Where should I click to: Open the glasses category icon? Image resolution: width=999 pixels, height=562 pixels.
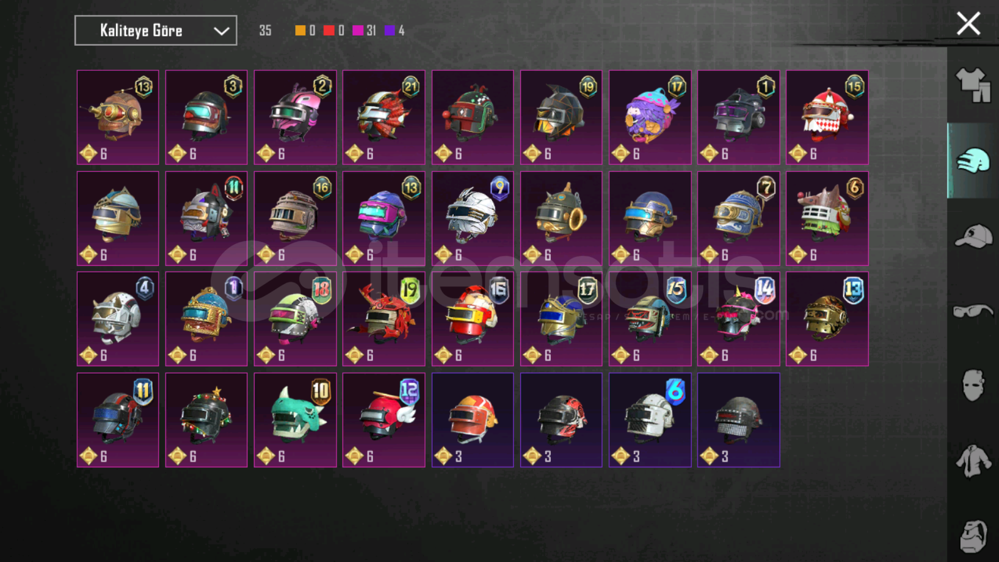(x=973, y=311)
